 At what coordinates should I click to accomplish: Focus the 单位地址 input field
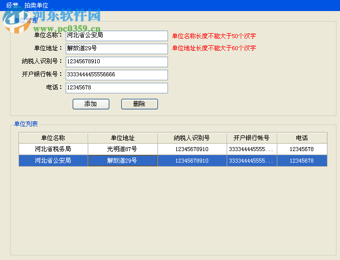[x=117, y=49]
